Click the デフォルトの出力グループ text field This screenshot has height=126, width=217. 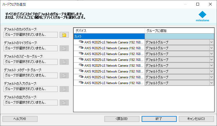pos(31,102)
